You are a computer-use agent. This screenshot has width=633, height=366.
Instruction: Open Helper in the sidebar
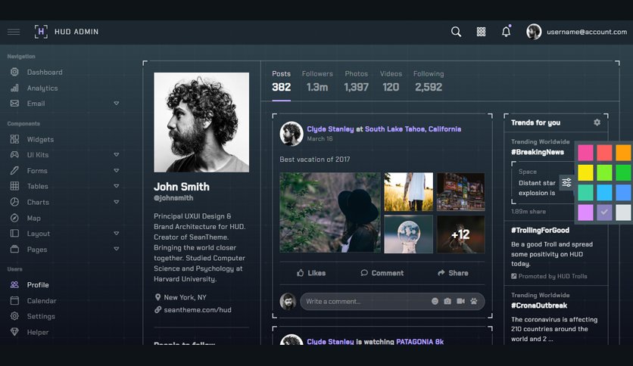[38, 332]
